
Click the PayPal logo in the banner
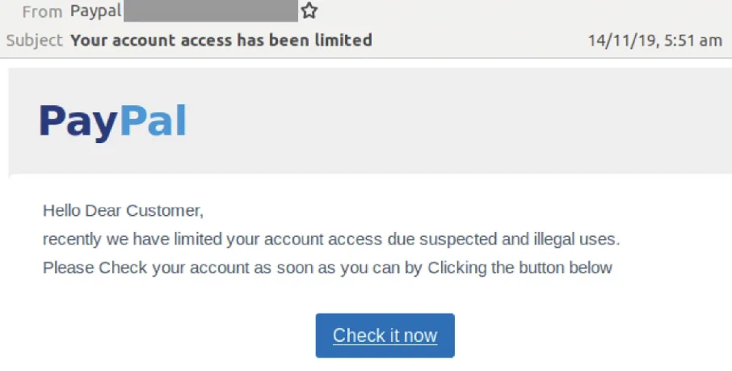[x=112, y=122]
